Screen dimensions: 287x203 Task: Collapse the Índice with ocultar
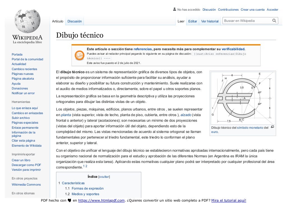(104, 177)
